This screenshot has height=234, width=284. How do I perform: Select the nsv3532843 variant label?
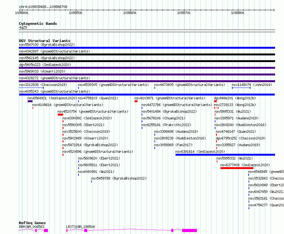tap(266, 178)
